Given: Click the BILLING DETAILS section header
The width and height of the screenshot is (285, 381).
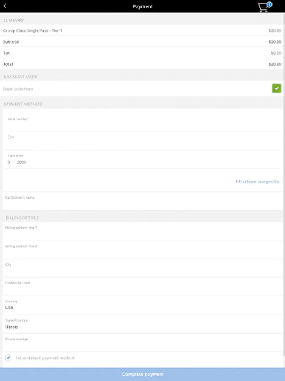Looking at the screenshot, I should [22, 218].
